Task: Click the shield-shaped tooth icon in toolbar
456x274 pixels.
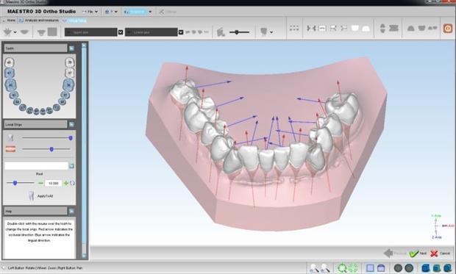Action: click(264, 32)
